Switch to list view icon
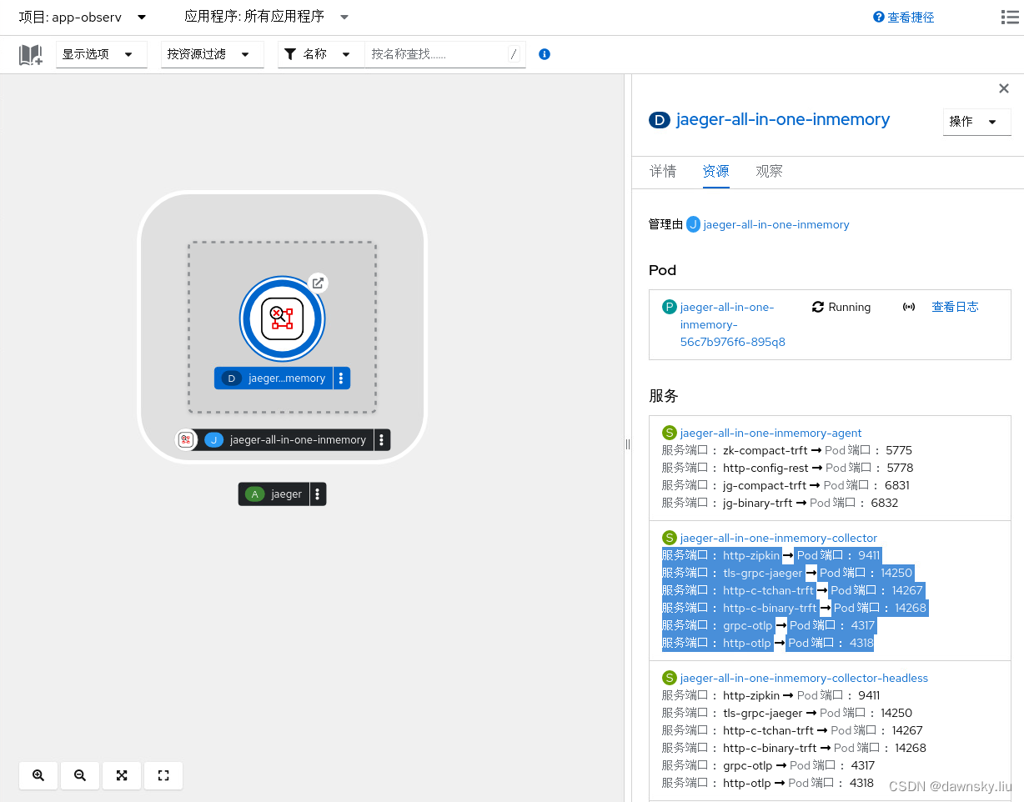1024x802 pixels. click(1009, 18)
